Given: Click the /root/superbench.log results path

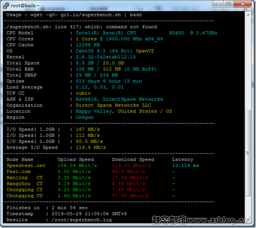Looking at the screenshot, I should (x=82, y=220).
